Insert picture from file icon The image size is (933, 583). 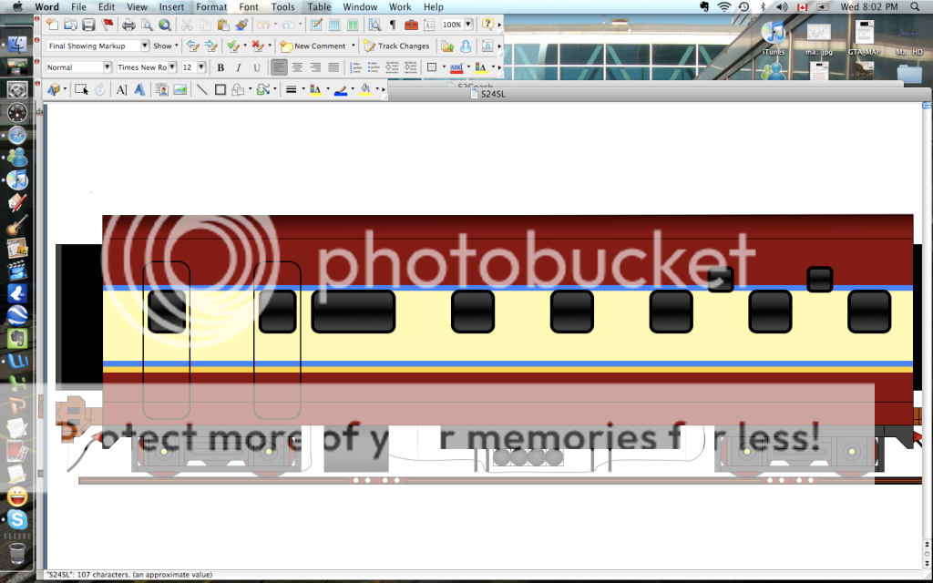[x=179, y=90]
